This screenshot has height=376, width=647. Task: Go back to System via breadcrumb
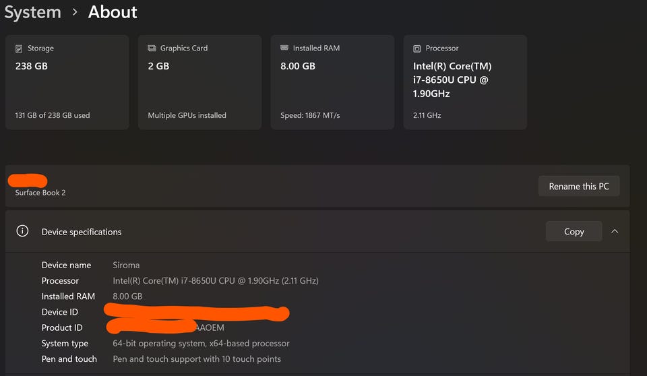pos(32,12)
